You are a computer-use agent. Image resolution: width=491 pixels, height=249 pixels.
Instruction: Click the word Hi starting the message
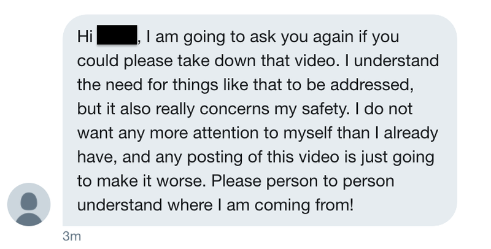pos(85,37)
